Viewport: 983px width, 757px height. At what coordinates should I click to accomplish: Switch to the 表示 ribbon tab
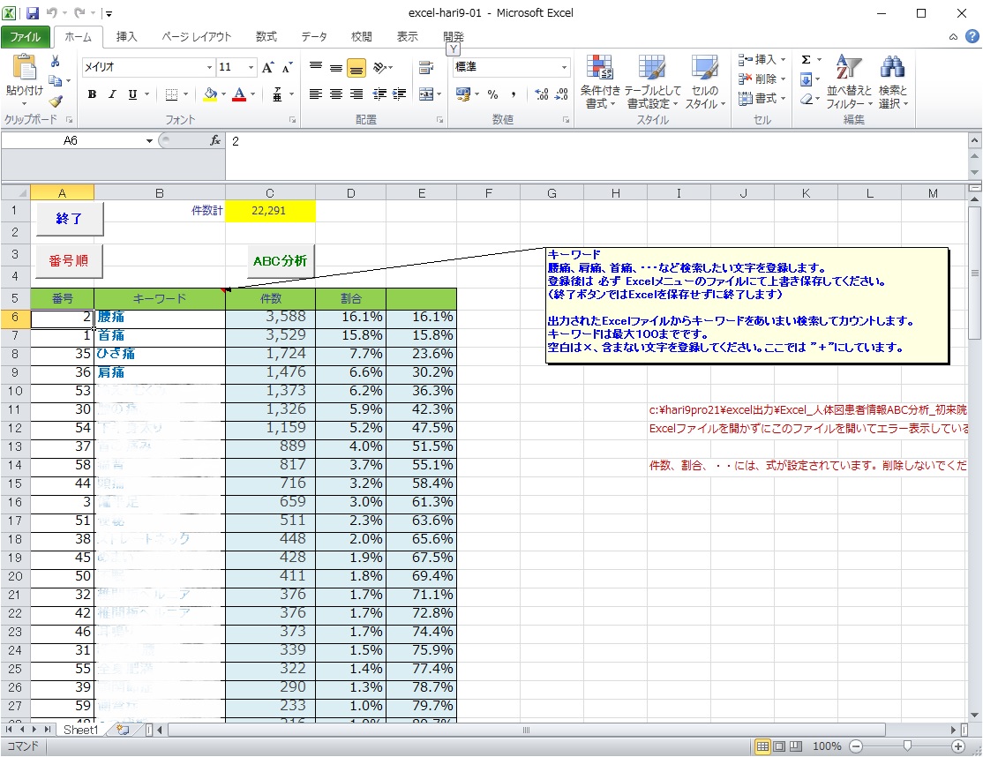point(407,37)
